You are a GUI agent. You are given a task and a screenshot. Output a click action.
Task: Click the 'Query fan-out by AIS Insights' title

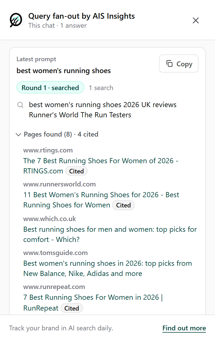click(x=81, y=16)
